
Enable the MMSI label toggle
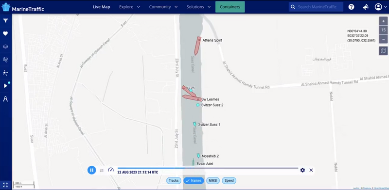(x=213, y=181)
